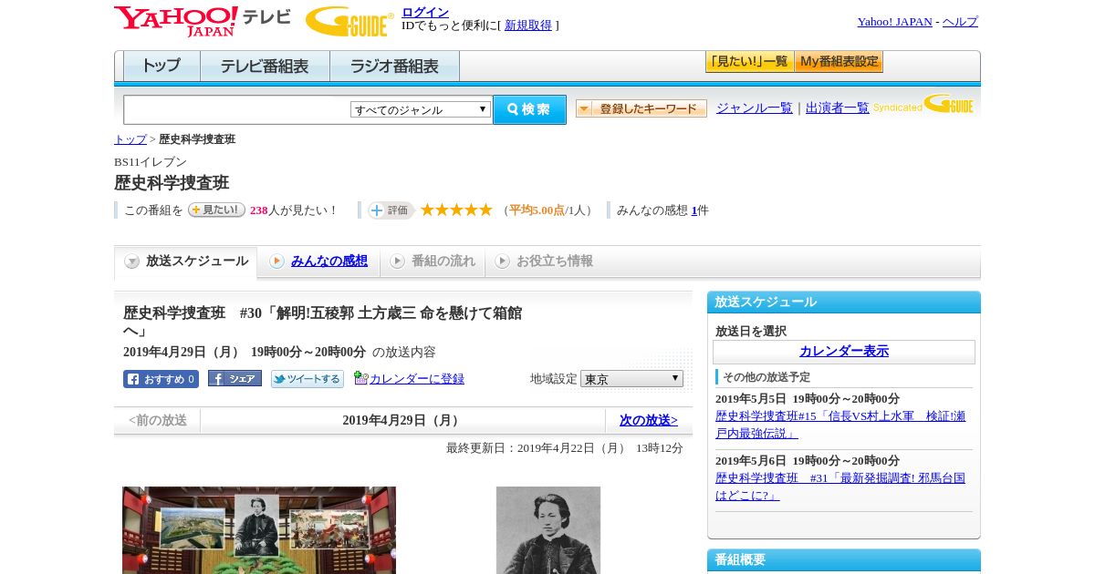Share on Facebook with the シェア button
This screenshot has width=1095, height=574.
[235, 378]
